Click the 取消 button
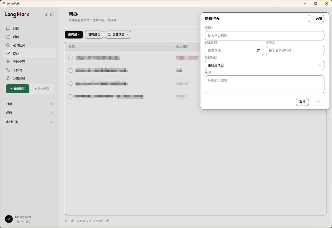The height and width of the screenshot is (228, 332). click(302, 102)
